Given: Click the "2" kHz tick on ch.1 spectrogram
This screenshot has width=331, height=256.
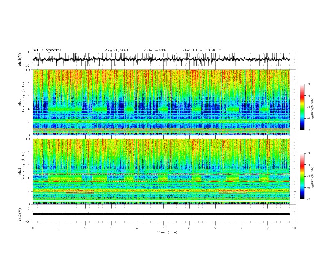Looking at the screenshot, I should pyautogui.click(x=29, y=122).
